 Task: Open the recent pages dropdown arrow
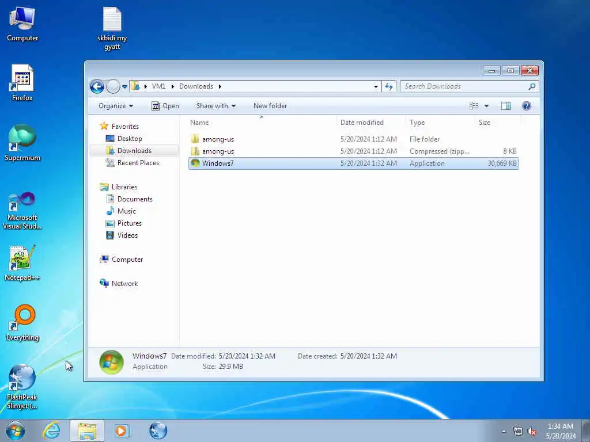[124, 86]
